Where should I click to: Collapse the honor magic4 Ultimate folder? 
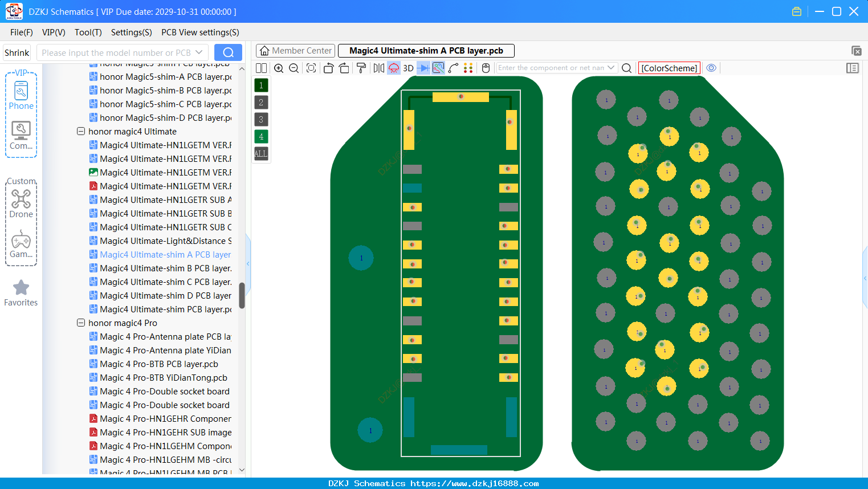[81, 131]
